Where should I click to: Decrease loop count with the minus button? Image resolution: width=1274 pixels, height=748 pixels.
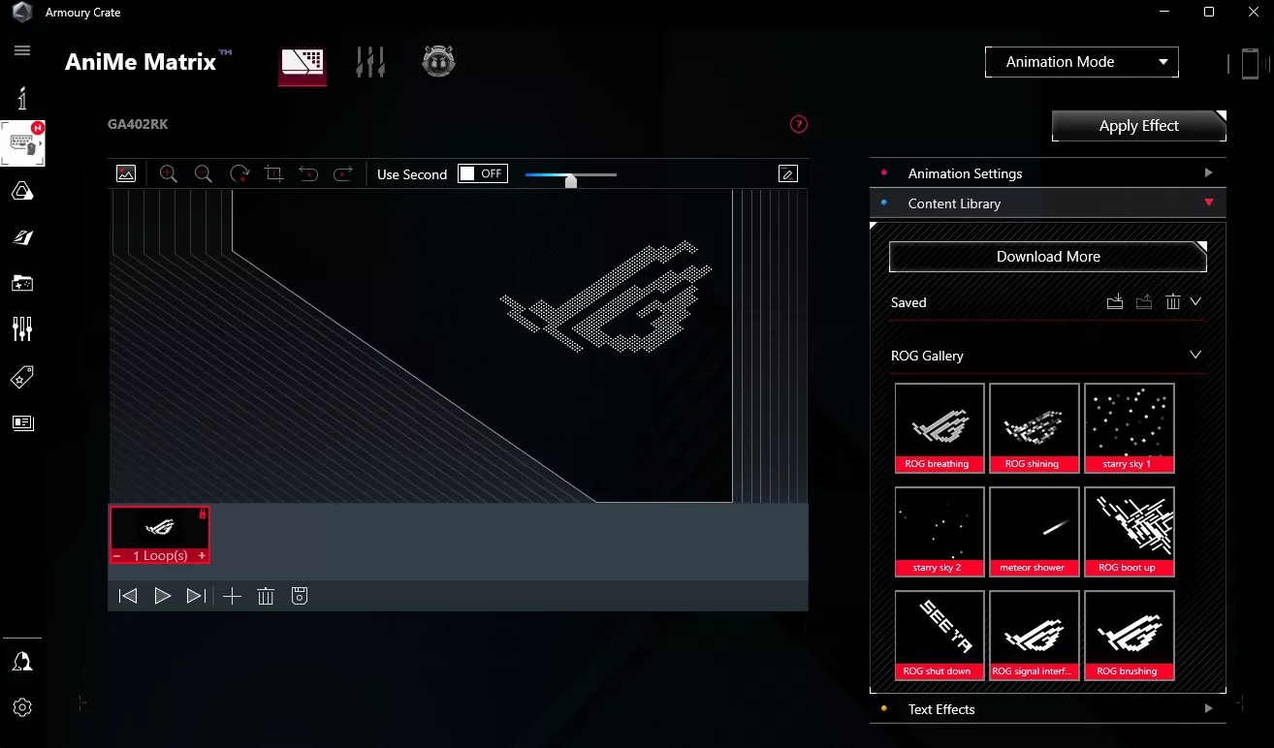pos(117,556)
